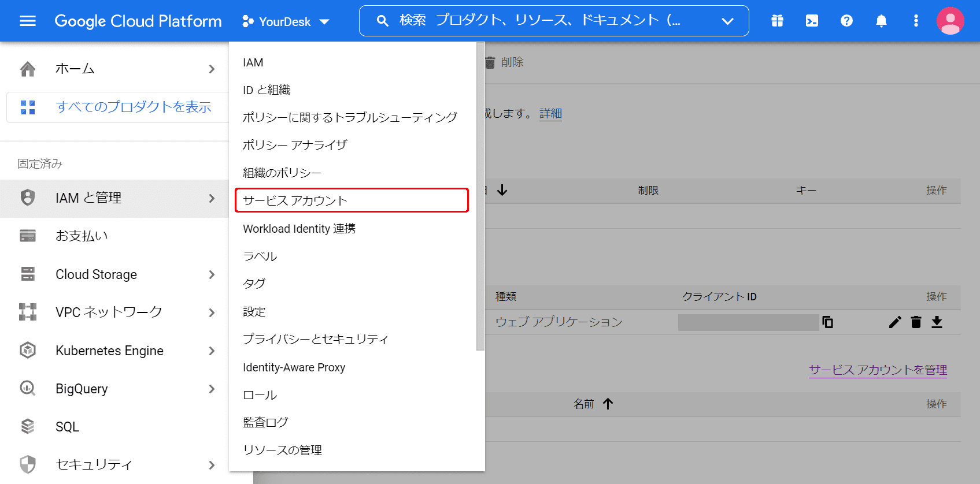Click the クライアント ID column header
Viewport: 980px width, 484px height.
[x=719, y=296]
